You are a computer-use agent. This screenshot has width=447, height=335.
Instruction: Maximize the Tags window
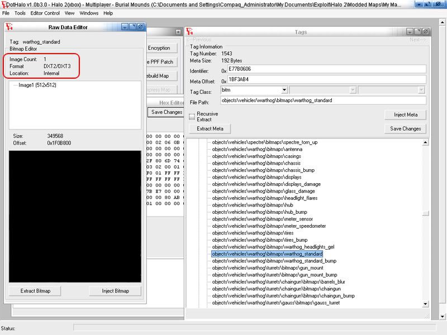(417, 32)
